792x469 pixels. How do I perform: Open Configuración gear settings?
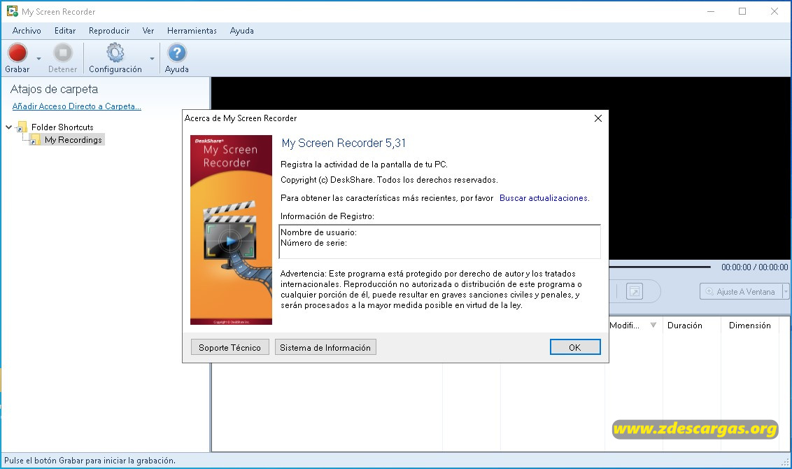115,52
